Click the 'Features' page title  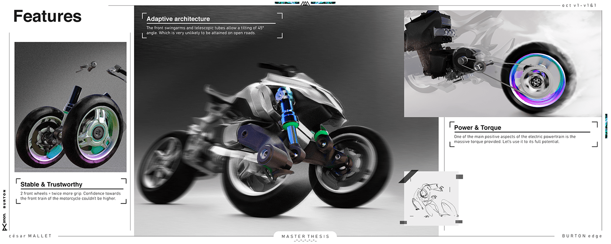[x=48, y=17]
